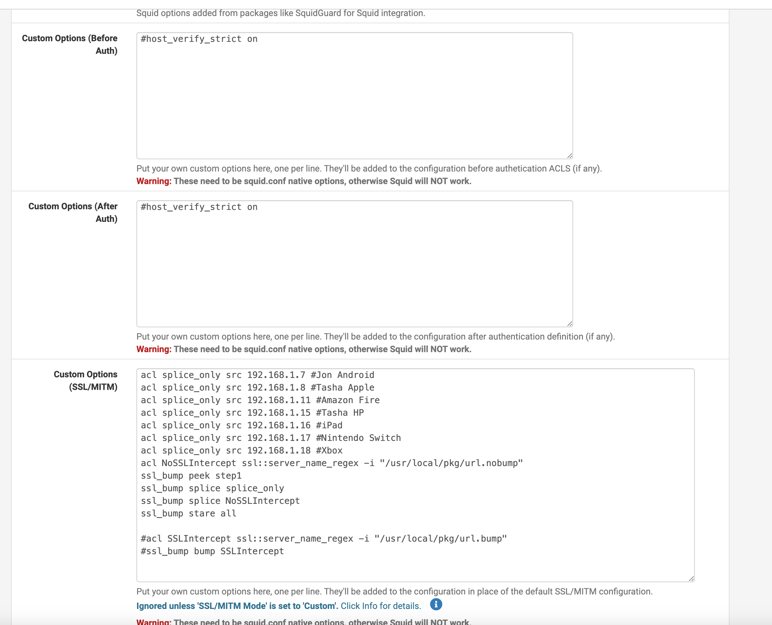The height and width of the screenshot is (625, 772).
Task: Click the text about SquidGuard for Squid integration
Action: (x=281, y=13)
